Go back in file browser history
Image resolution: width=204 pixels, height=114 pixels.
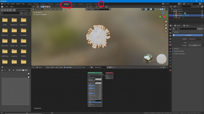click(x=2, y=10)
